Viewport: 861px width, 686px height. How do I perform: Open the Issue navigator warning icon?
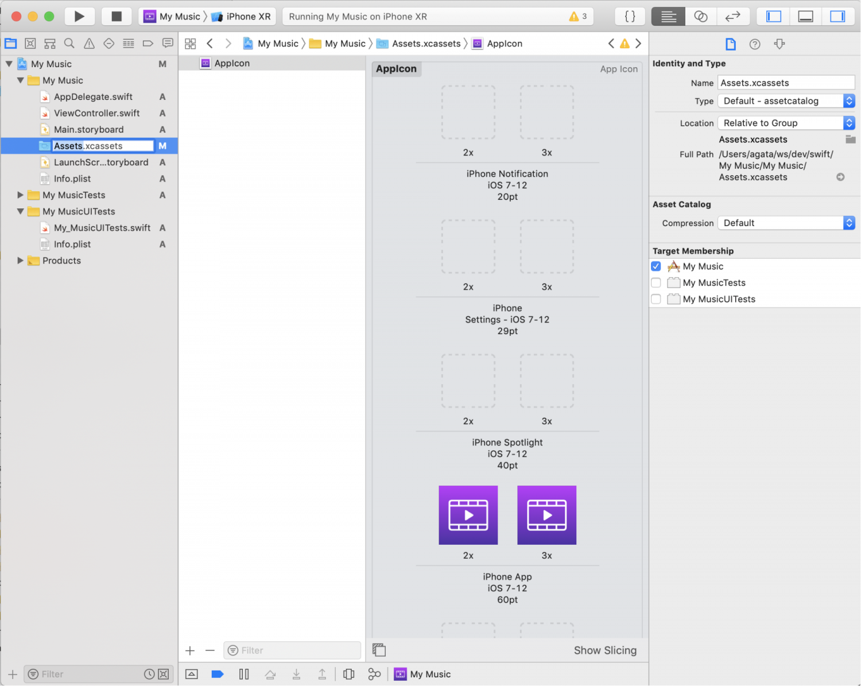click(x=89, y=44)
